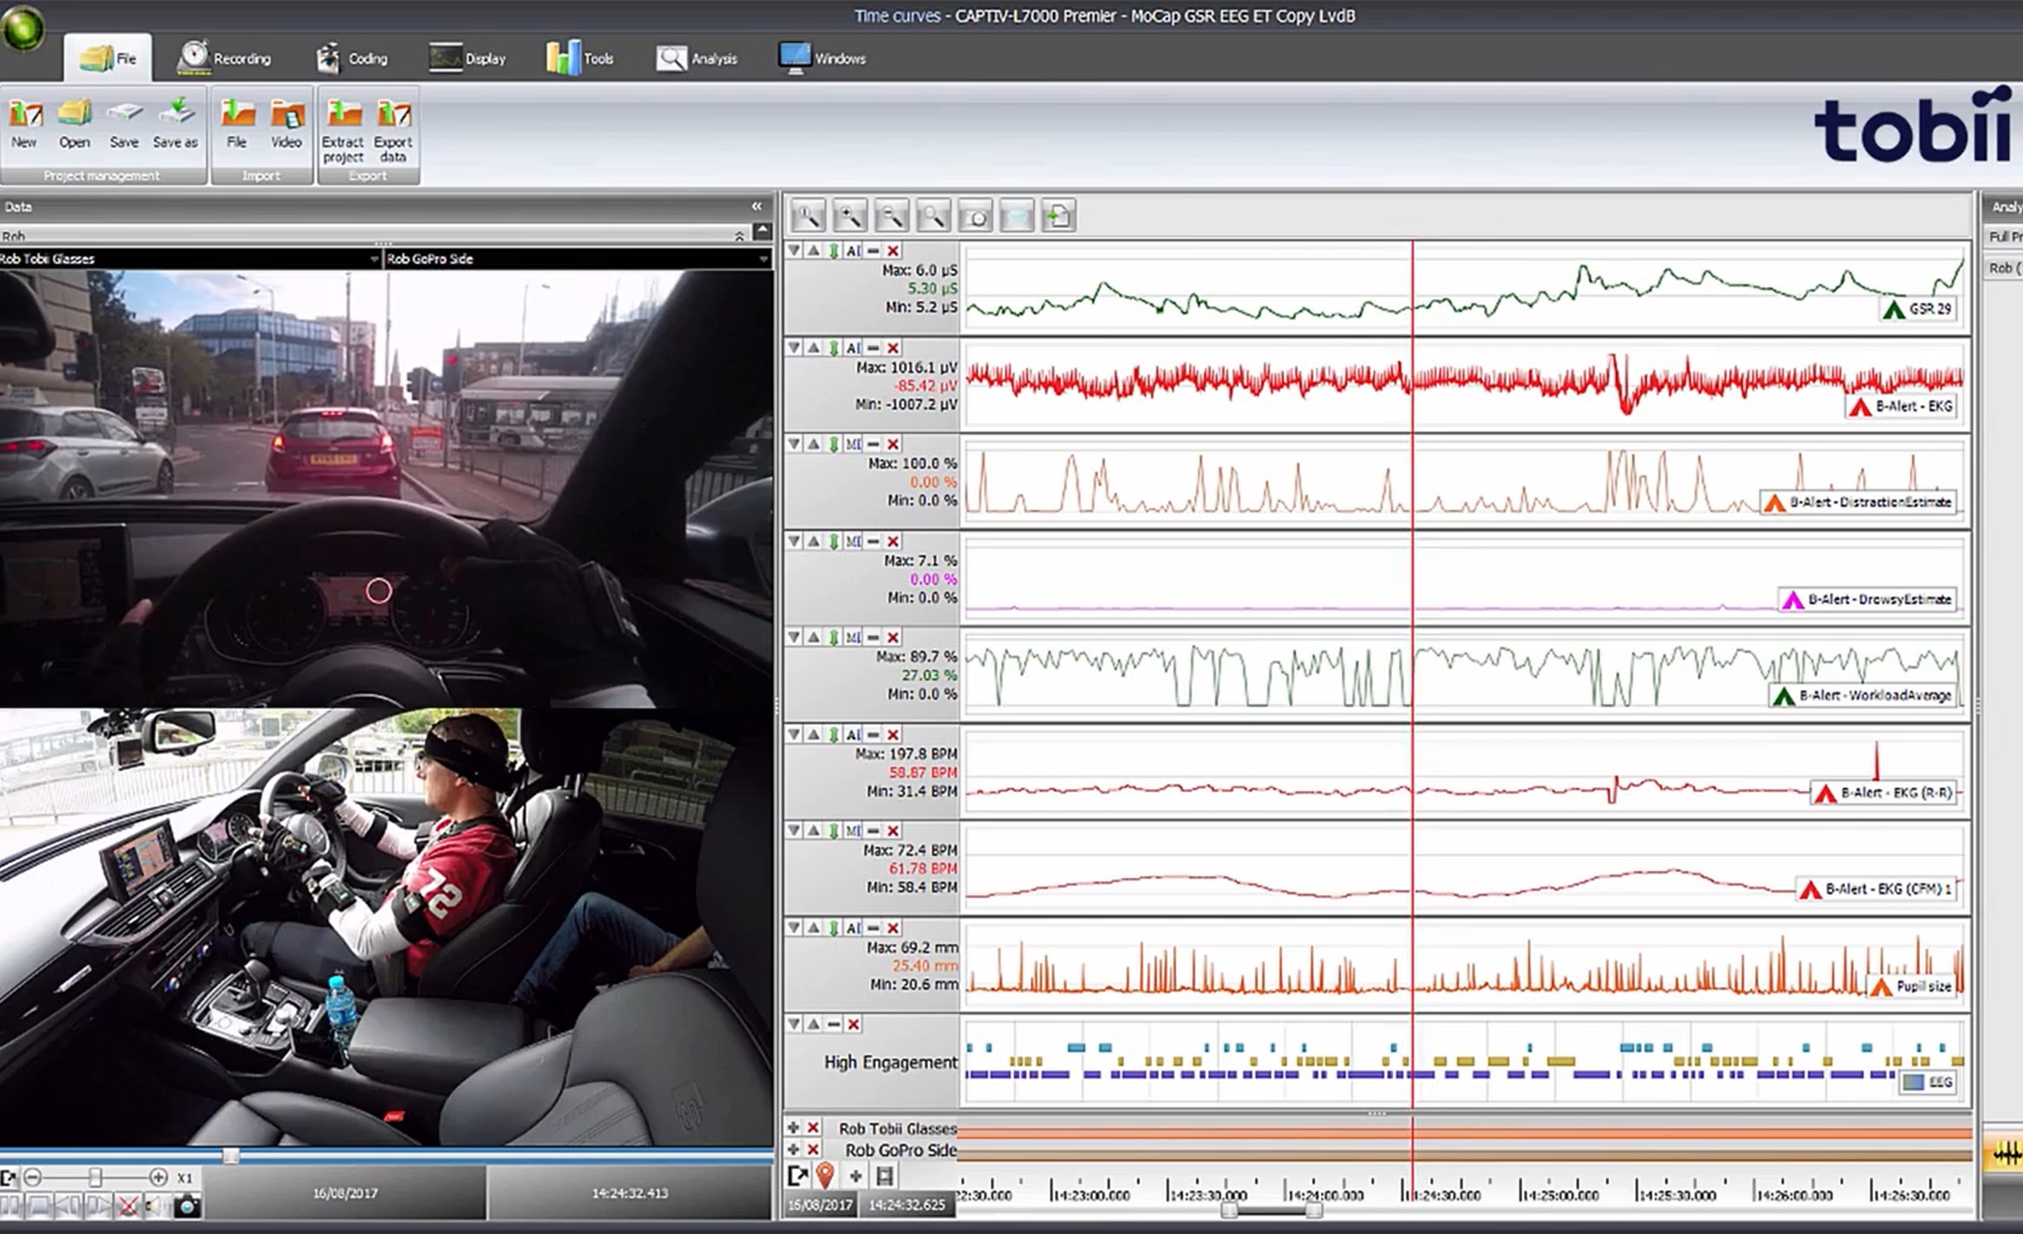Click the green orb application button
Image resolution: width=2023 pixels, height=1234 pixels.
[x=23, y=29]
